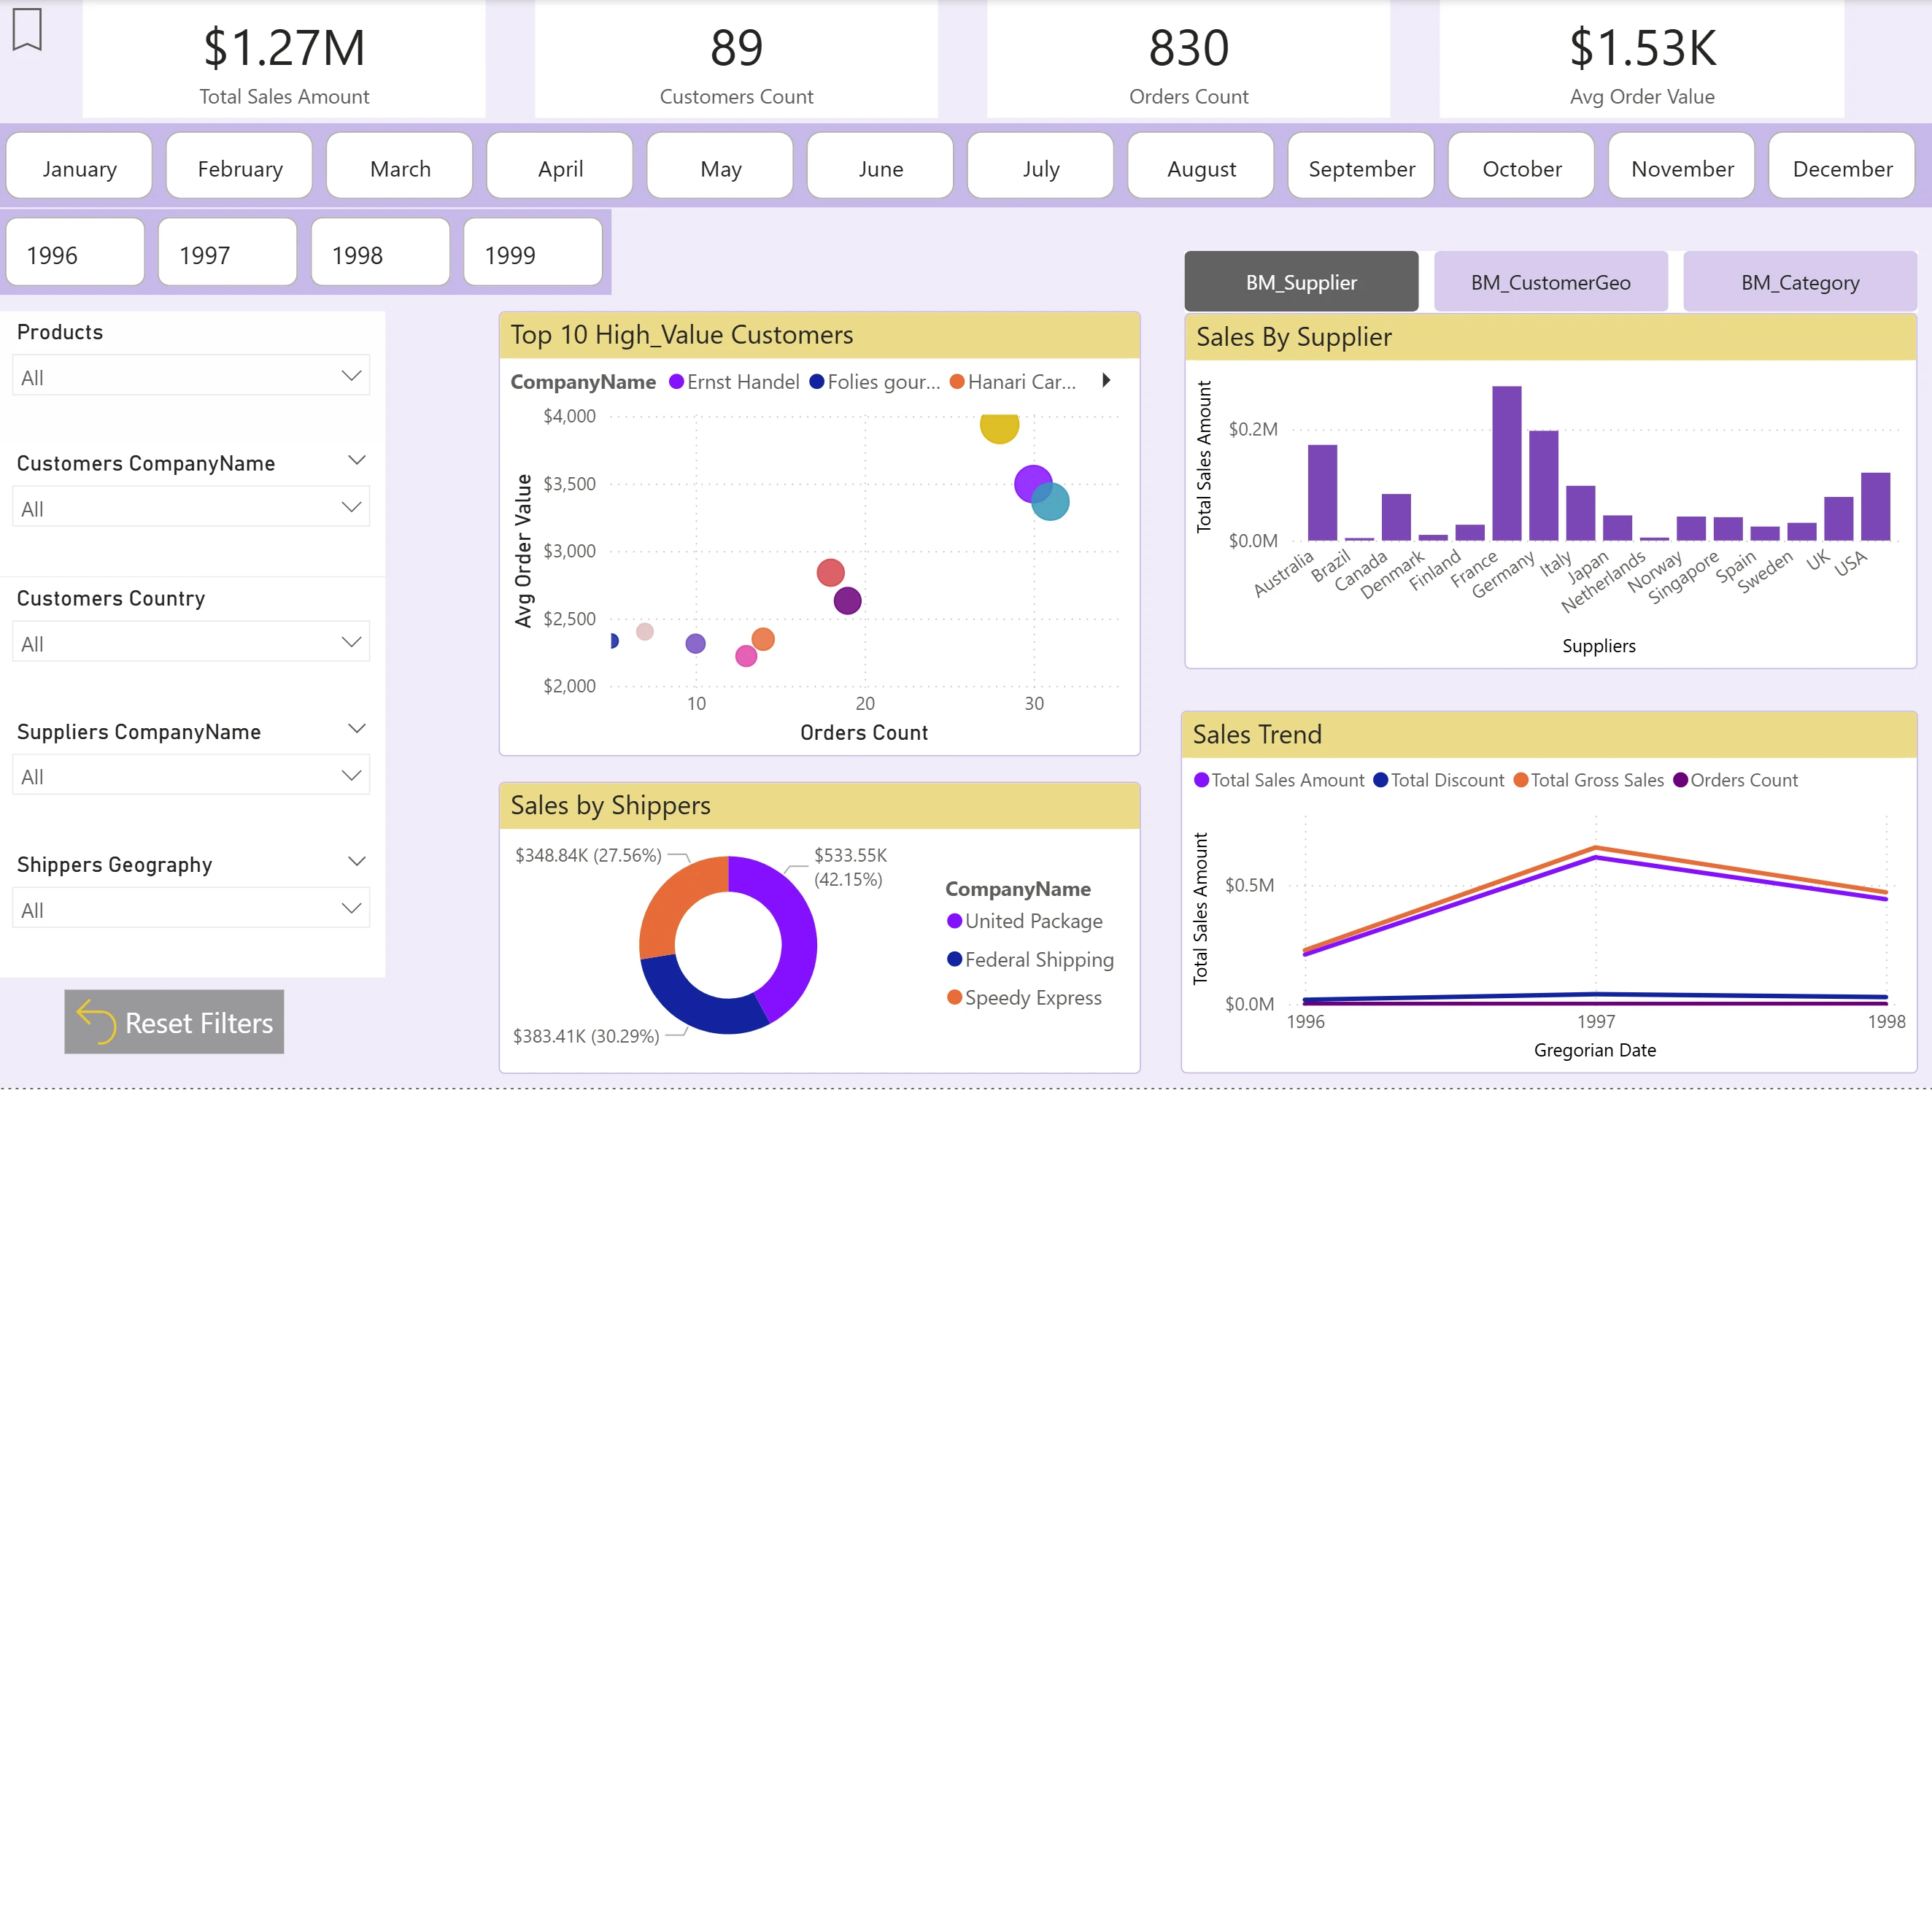Select the March month filter
The width and height of the screenshot is (1932, 1932).
399,166
